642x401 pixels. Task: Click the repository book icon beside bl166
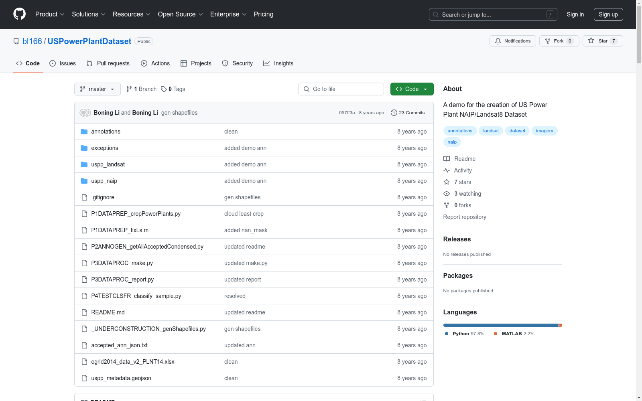(16, 41)
